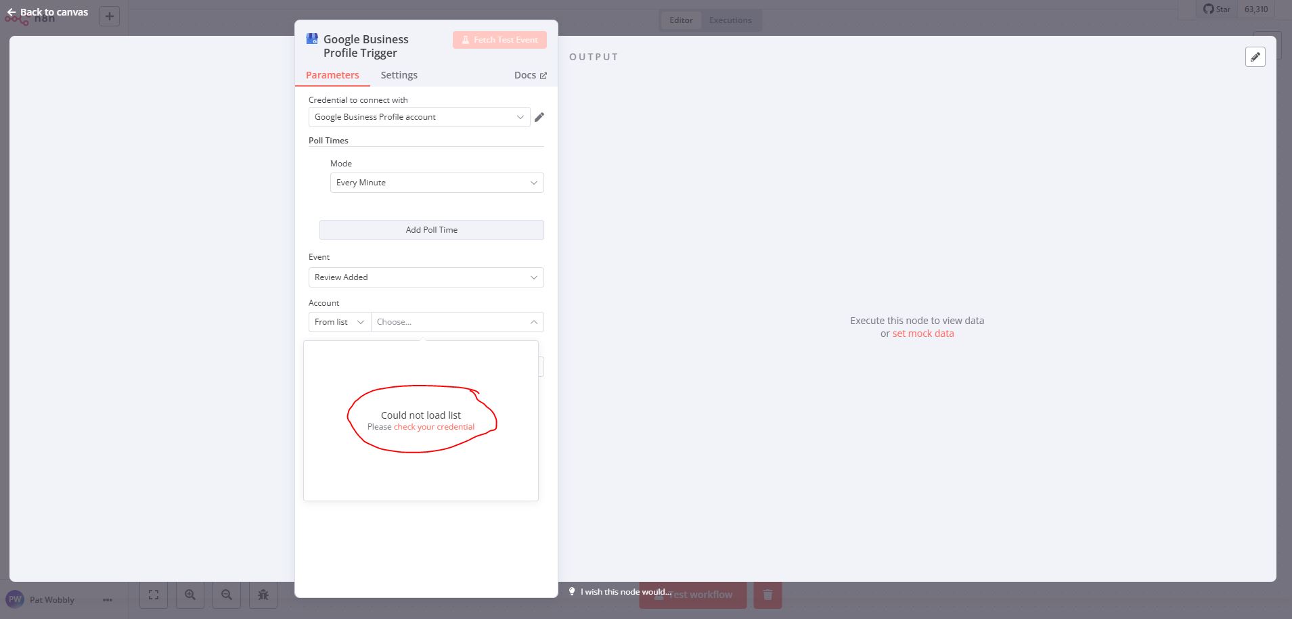Edit output using pencil icon button
The image size is (1292, 619).
coord(1255,57)
